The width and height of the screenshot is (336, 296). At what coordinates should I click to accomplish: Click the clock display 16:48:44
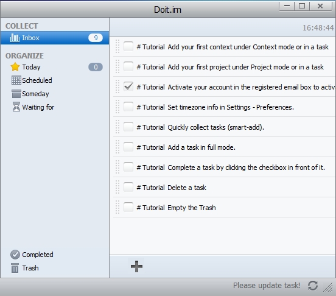[318, 27]
